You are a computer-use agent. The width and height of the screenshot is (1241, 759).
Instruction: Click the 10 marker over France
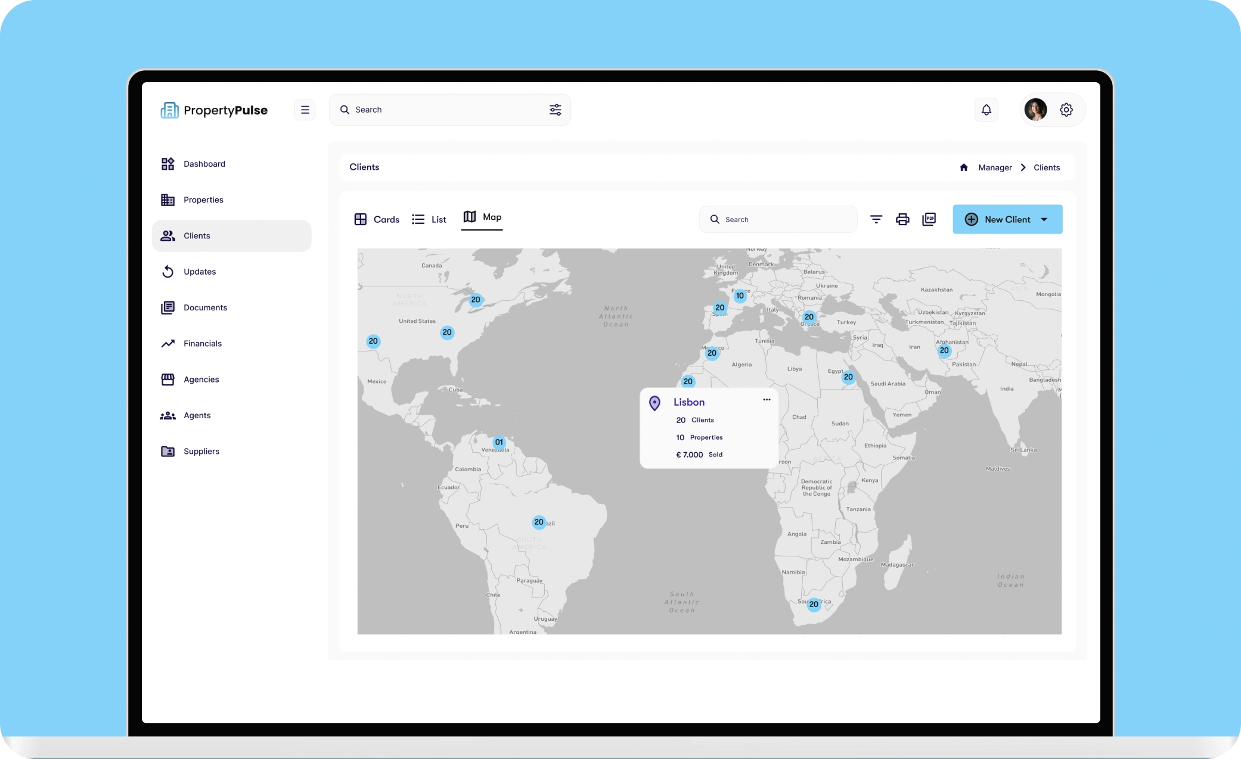(x=740, y=295)
